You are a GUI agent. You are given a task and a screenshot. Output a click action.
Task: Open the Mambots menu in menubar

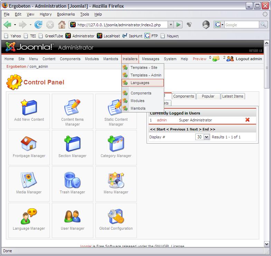(x=111, y=59)
